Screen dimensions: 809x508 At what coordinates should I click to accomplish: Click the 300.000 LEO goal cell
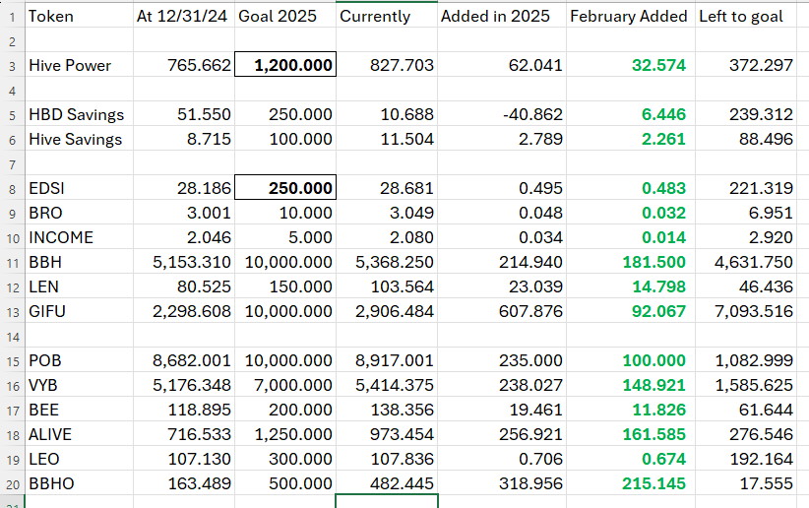point(284,459)
